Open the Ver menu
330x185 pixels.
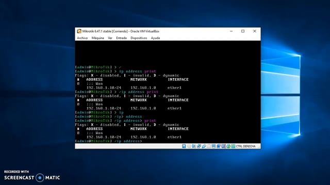[x=110, y=38]
